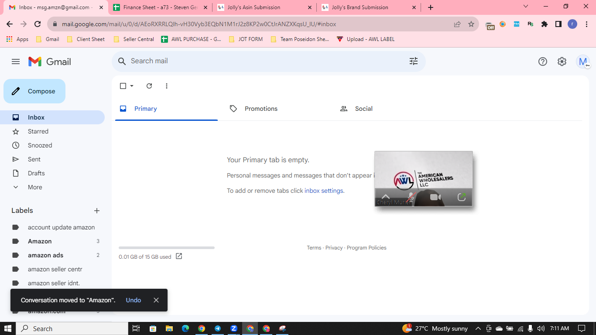The image size is (596, 335).
Task: Create a new label with plus icon
Action: (x=97, y=211)
